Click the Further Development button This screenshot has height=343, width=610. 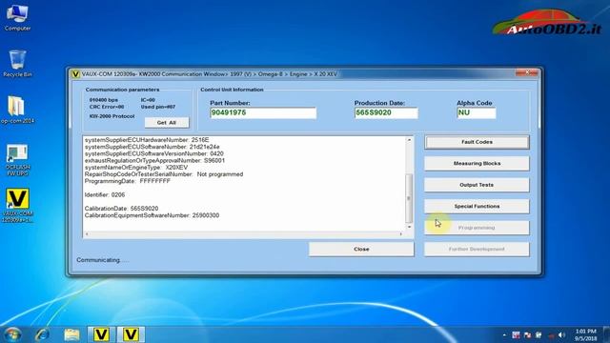tap(477, 249)
